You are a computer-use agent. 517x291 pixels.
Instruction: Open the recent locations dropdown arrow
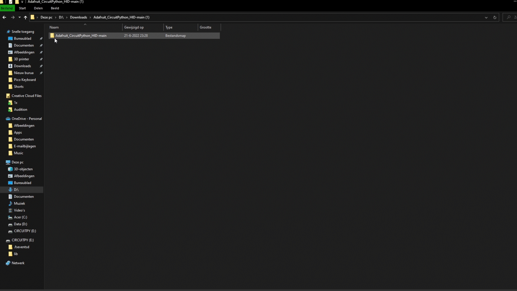[19, 18]
